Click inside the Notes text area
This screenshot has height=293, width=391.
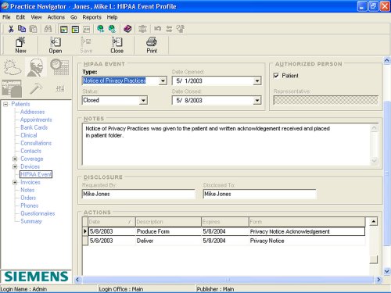[x=227, y=144]
